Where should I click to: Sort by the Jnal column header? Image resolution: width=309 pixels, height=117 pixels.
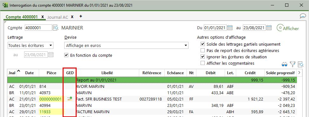[x=12, y=73]
